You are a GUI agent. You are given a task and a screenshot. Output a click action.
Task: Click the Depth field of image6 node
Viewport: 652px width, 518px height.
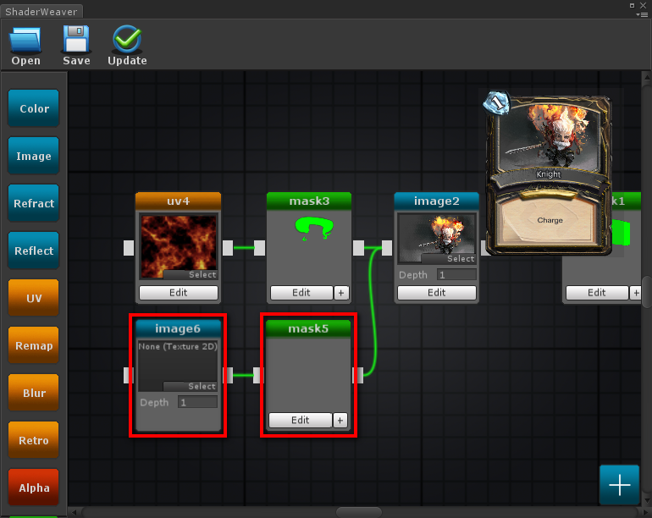pos(197,402)
